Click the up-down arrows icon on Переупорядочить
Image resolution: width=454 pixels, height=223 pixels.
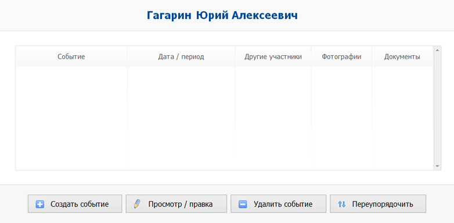pos(341,204)
